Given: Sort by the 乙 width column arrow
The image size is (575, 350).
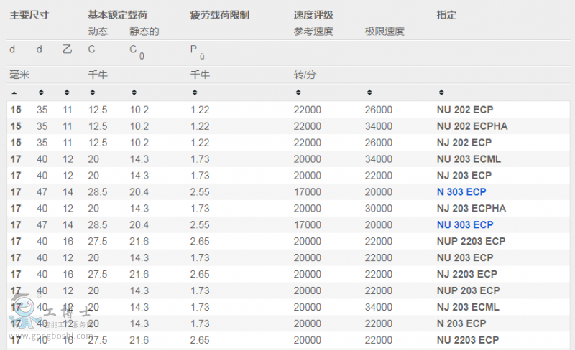Looking at the screenshot, I should pos(67,93).
